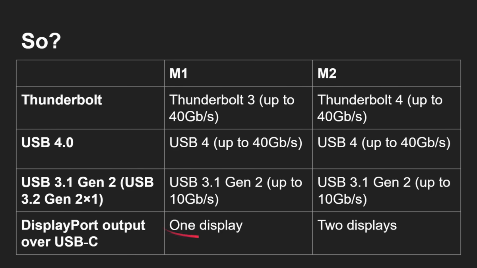Select the "USB 4.0" row label

click(47, 143)
